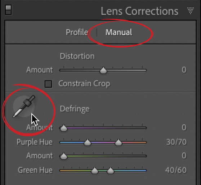The width and height of the screenshot is (201, 185).
Task: Switch to the Profile tab
Action: click(77, 32)
